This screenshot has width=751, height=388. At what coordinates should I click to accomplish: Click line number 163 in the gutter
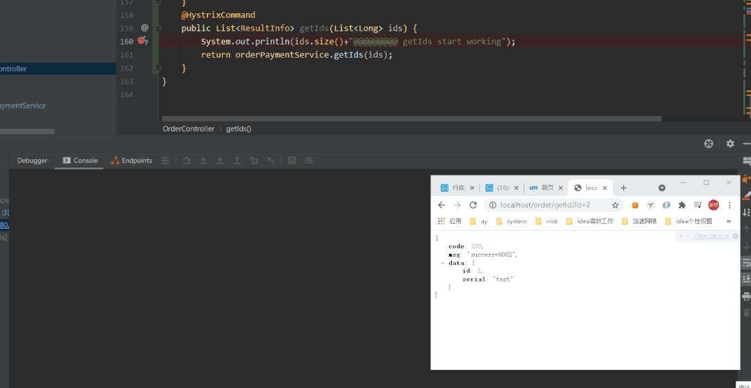point(127,81)
